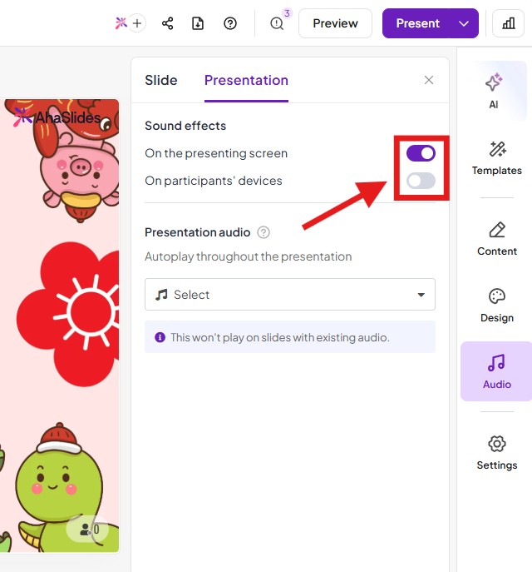Click the Presentation audio info icon
Viewport: 532px width, 572px height.
(264, 232)
